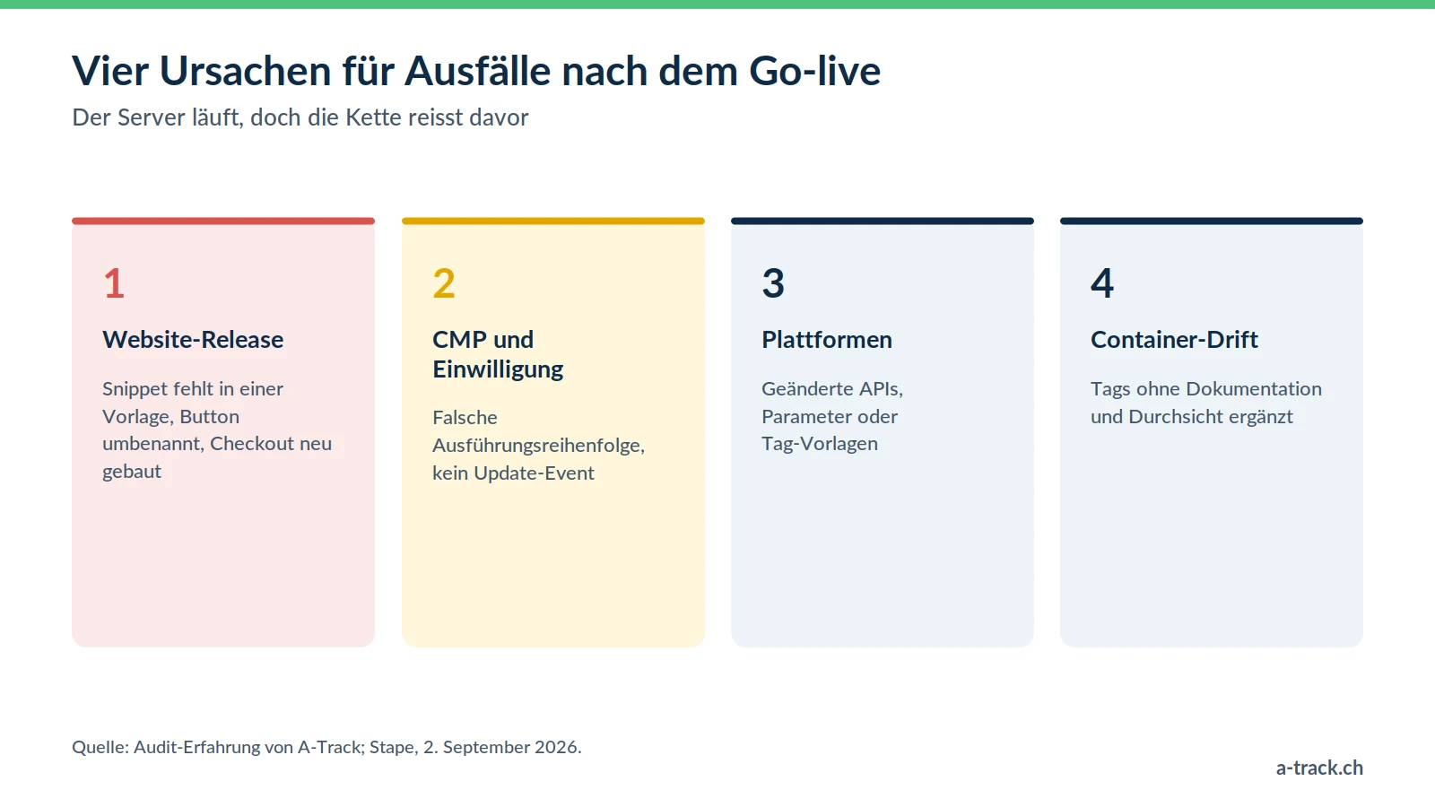The image size is (1435, 807).
Task: Click the text 'Snippet fehlt in einer Vorlage, Button umbenannt, Checkout neu gebaut'
Action: click(217, 430)
